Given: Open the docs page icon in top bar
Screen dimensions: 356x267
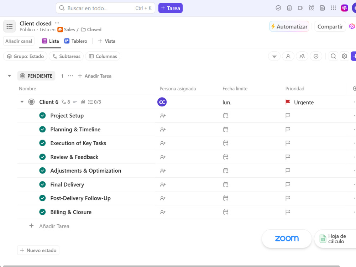Looking at the screenshot, I should 323,8.
